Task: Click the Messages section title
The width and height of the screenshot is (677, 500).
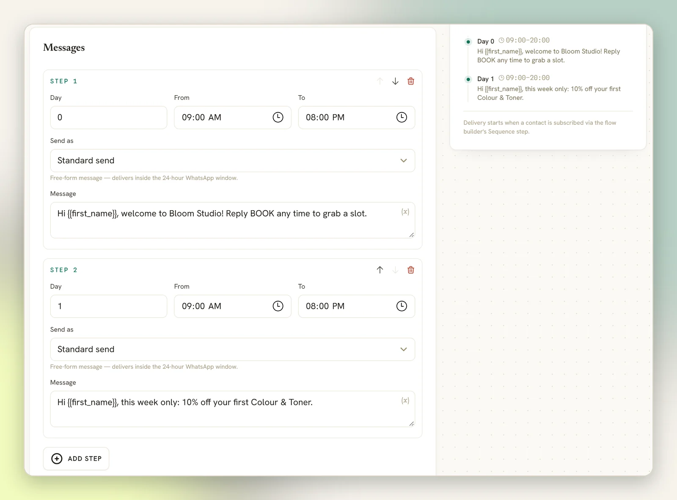Action: point(64,47)
